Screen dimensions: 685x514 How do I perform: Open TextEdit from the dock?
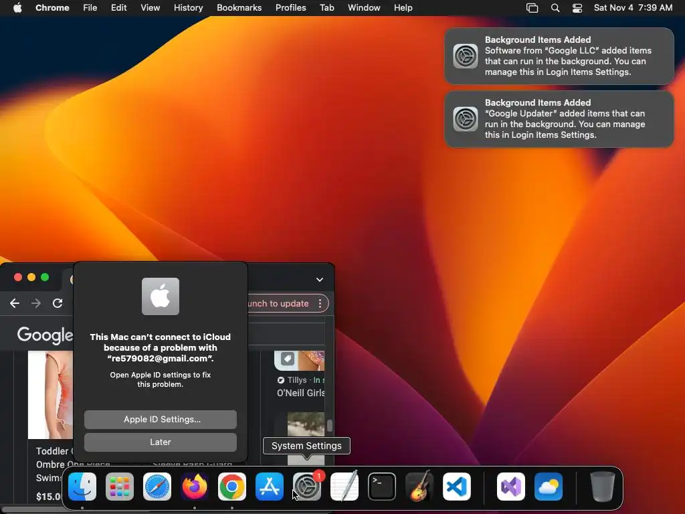(x=345, y=487)
